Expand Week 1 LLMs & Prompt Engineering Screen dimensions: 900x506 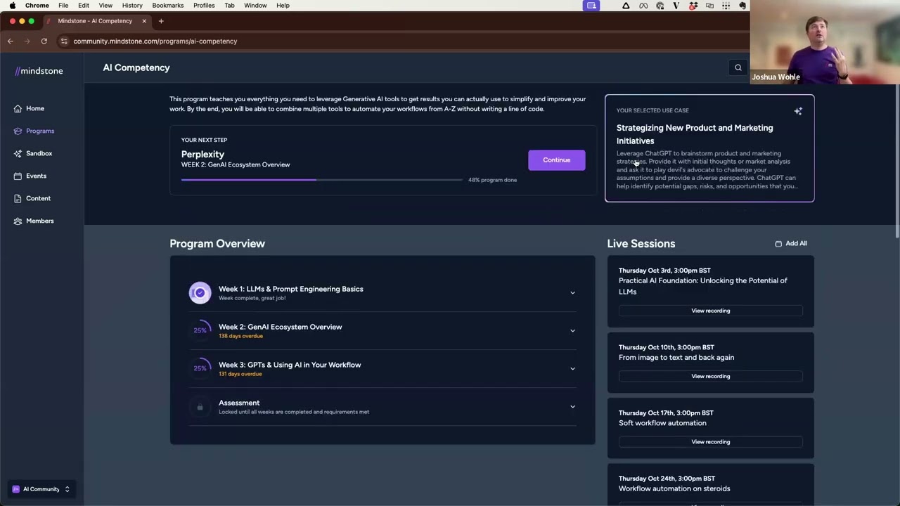[572, 292]
